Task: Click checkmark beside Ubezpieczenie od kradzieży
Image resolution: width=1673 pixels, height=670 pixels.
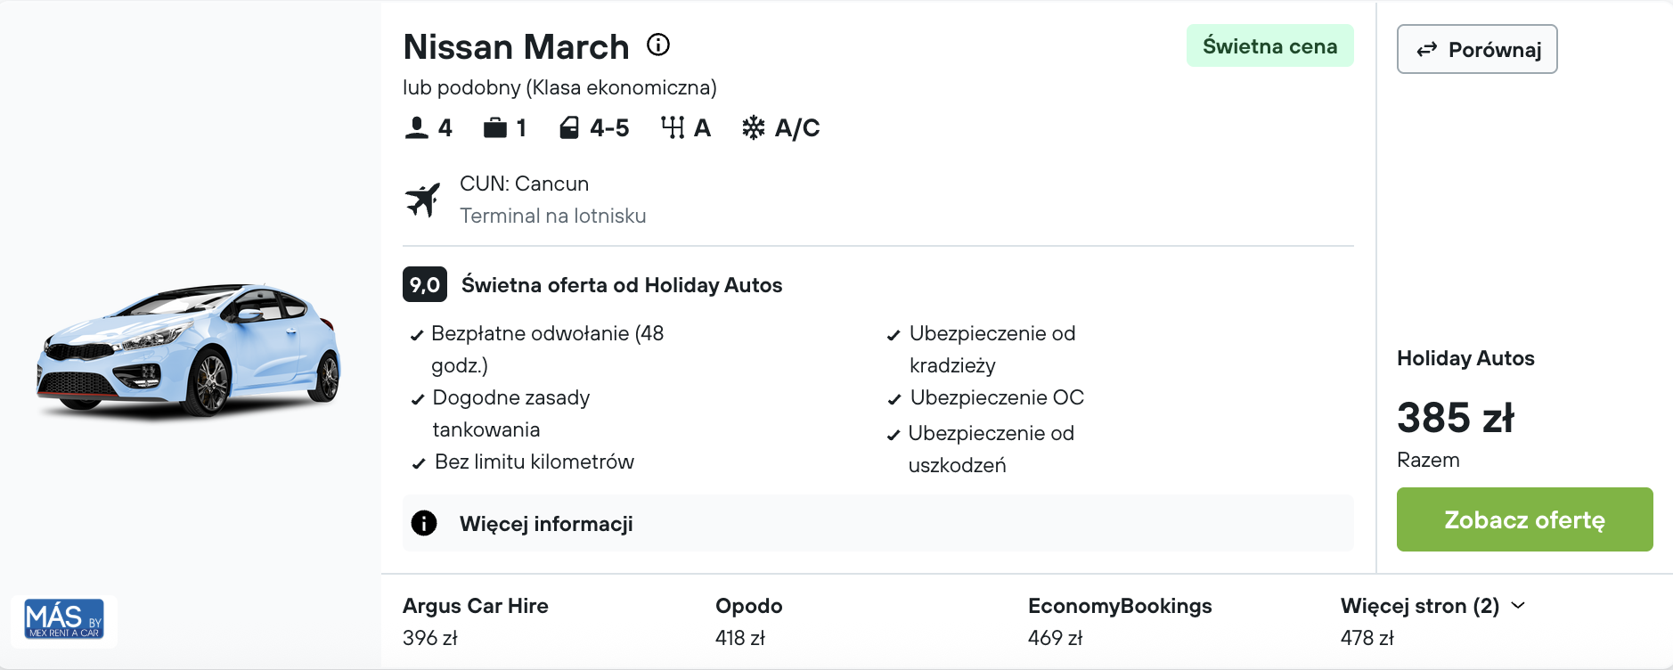Action: click(894, 336)
